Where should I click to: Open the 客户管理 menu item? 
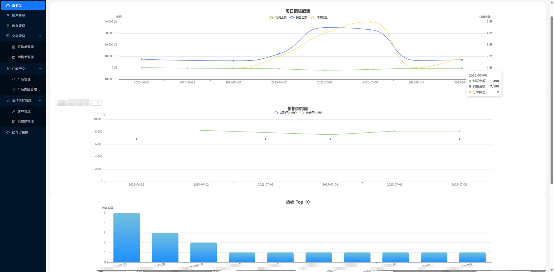[24, 111]
